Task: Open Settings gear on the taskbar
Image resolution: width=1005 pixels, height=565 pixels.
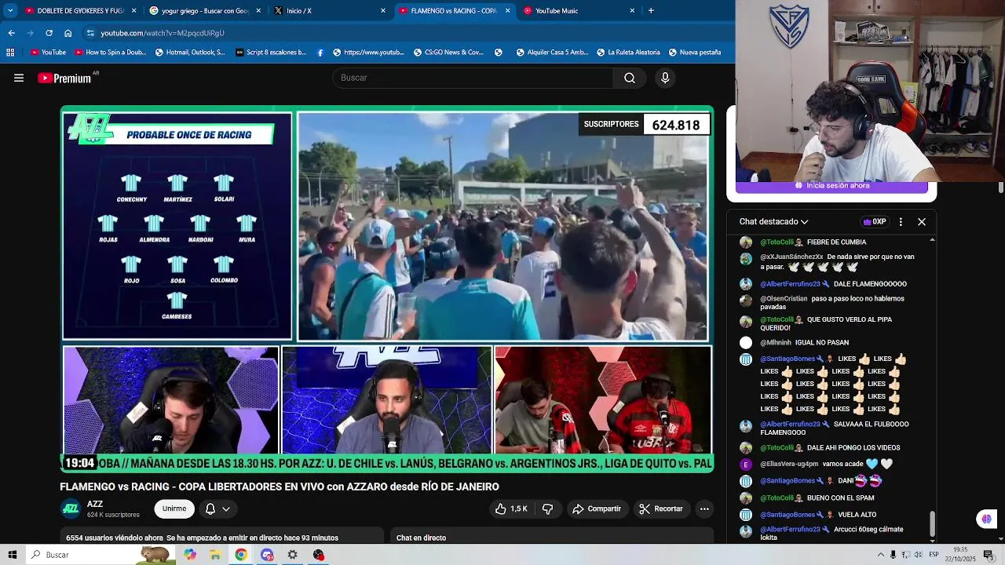Action: [292, 555]
